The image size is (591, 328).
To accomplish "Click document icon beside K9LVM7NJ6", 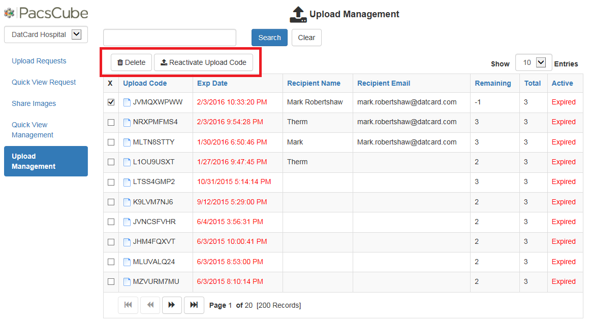I will point(127,202).
